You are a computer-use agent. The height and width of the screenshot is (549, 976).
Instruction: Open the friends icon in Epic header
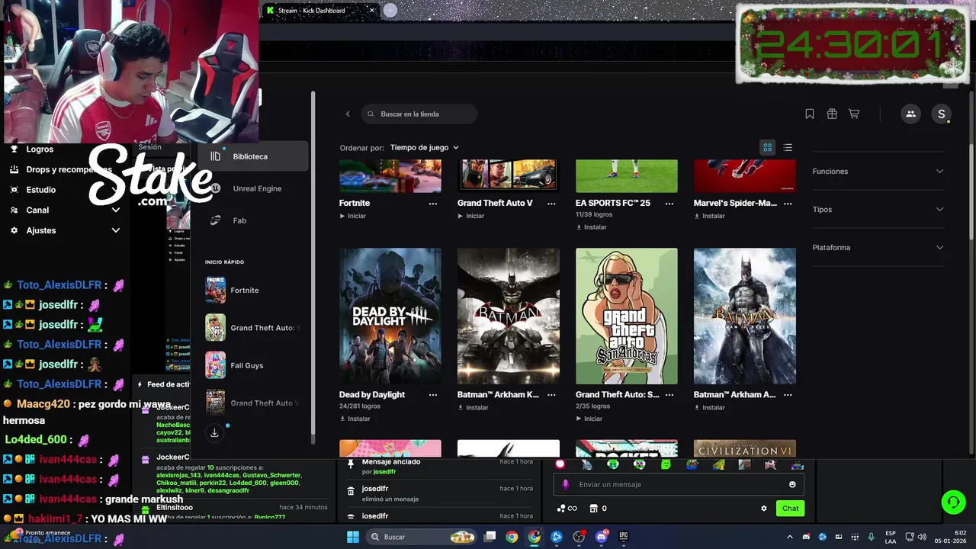[x=910, y=114]
